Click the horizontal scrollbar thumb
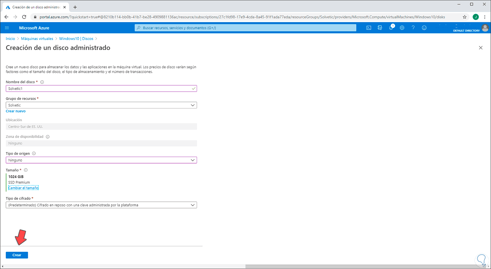This screenshot has width=491, height=269. point(365,266)
